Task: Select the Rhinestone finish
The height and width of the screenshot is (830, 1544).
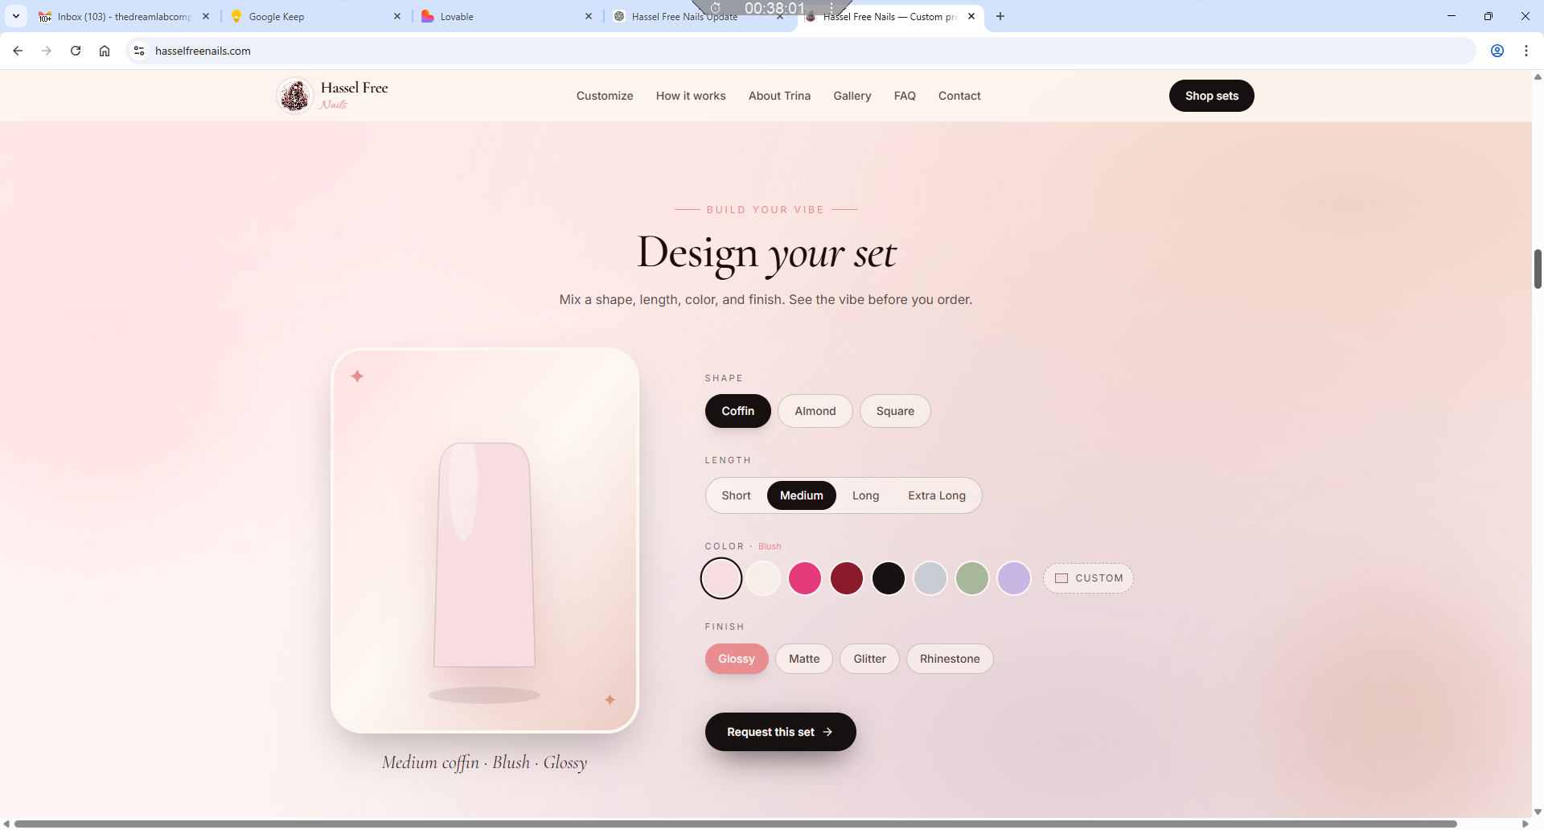Action: click(950, 659)
